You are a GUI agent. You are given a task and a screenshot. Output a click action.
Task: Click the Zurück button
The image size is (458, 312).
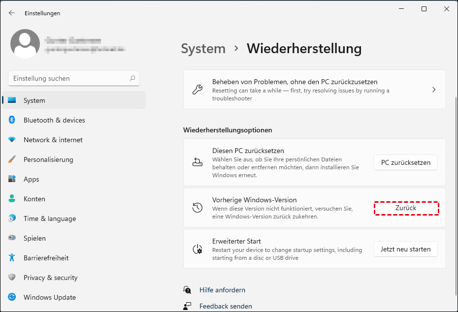point(406,208)
